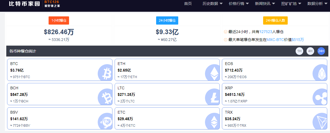
Task: Click BCH amount $547.28万
Action: point(19,94)
